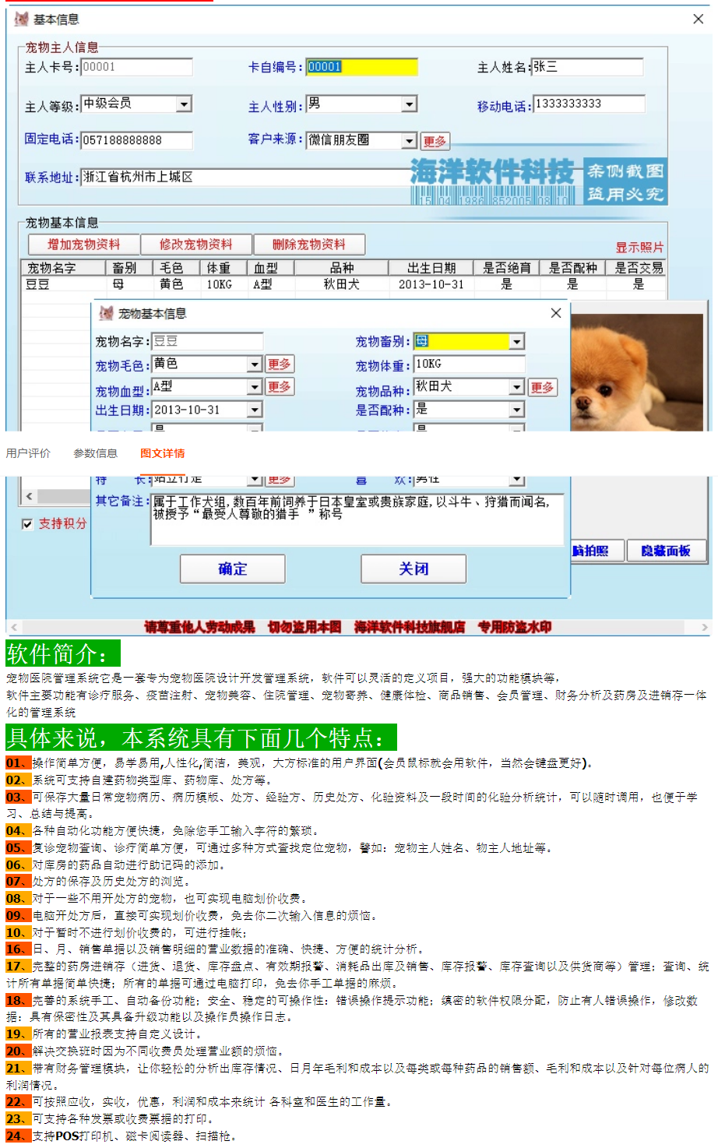The height and width of the screenshot is (1148, 718).
Task: Focus the 卡自编号 yellow field
Action: tap(361, 68)
